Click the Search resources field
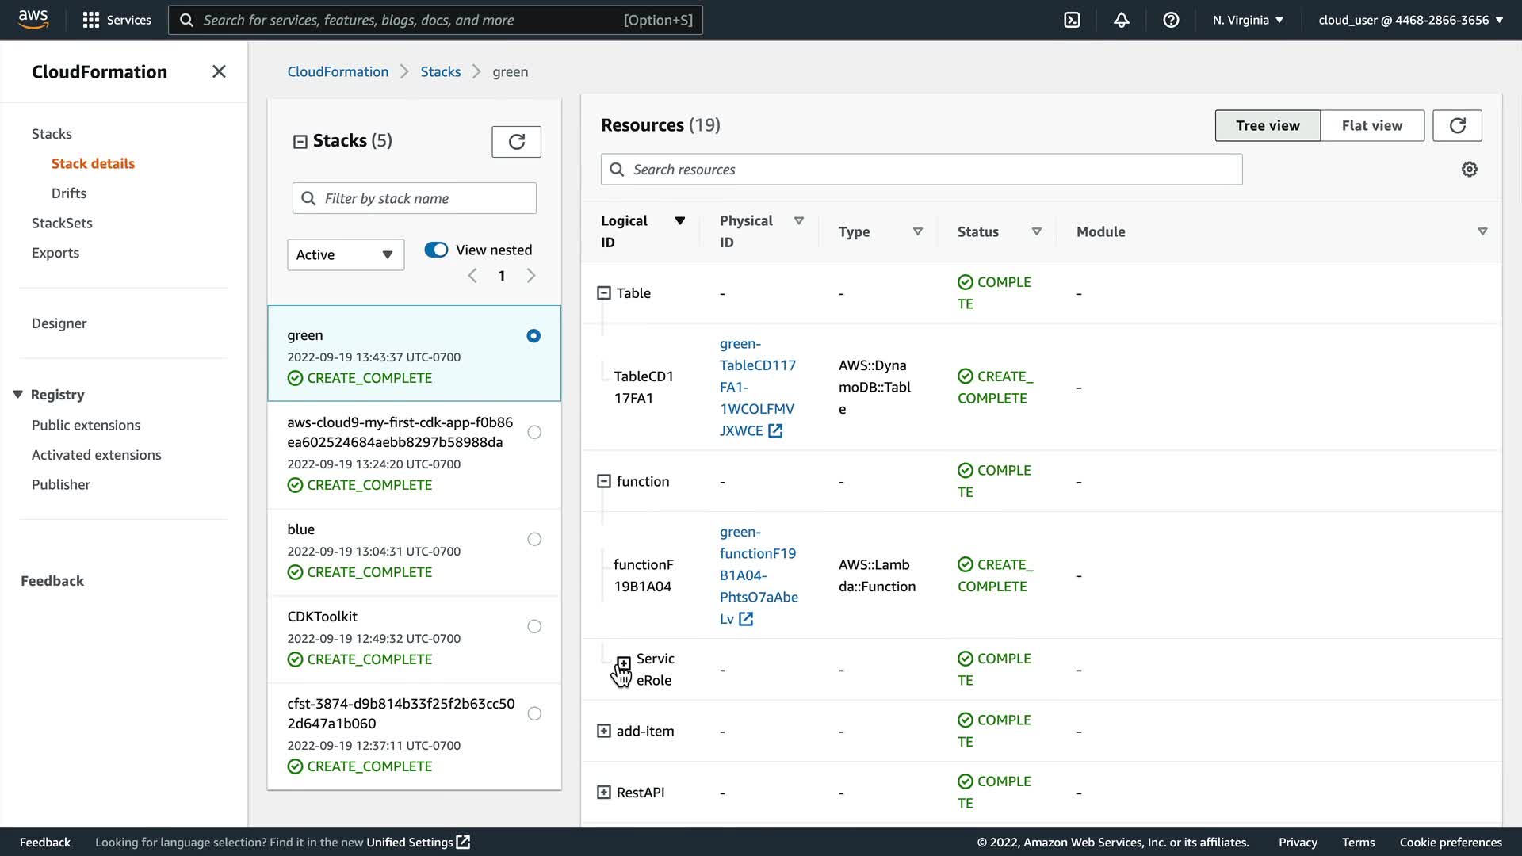Image resolution: width=1522 pixels, height=856 pixels. (920, 170)
